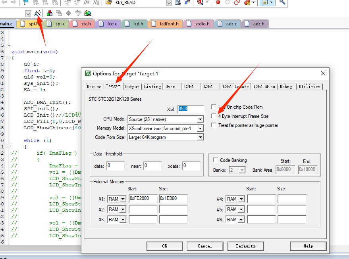The height and width of the screenshot is (259, 349).
Task: Open the Memory Model dropdown
Action: tap(200, 128)
